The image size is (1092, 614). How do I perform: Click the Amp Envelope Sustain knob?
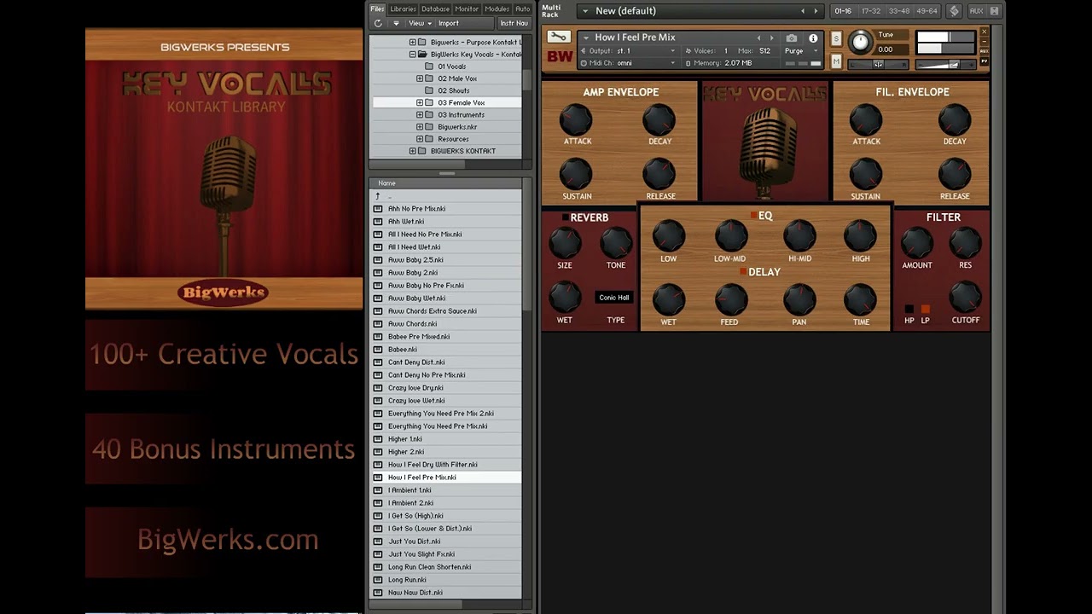tap(577, 175)
